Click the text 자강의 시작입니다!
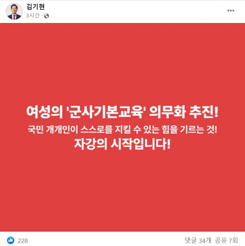Viewport: 245px width, 246px height. (122, 144)
